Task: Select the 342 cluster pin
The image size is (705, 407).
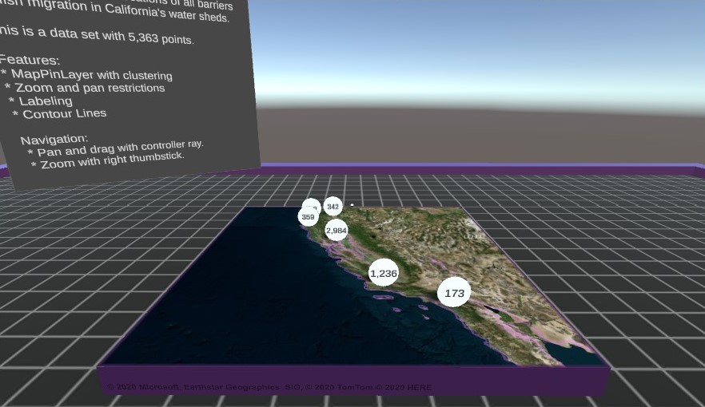Action: pos(333,207)
